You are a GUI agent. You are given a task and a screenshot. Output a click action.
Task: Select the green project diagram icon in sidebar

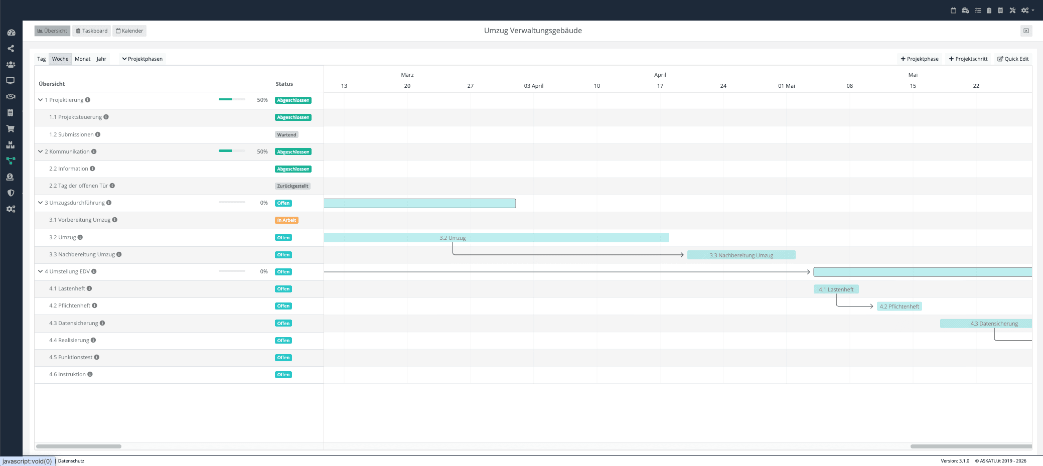click(11, 161)
